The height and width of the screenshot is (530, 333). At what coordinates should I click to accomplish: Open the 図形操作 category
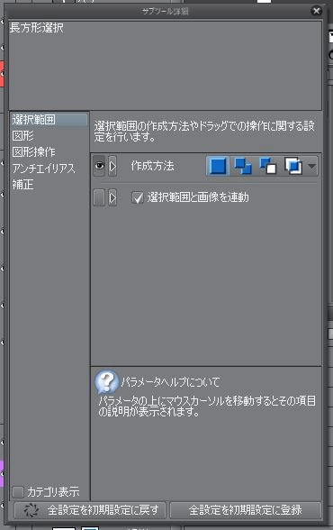[x=33, y=152]
